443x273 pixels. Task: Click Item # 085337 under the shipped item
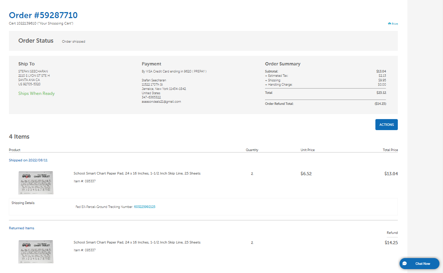click(x=85, y=181)
